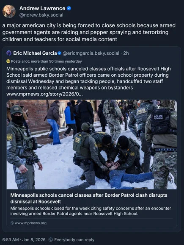Open the Border Patrol snow arrest photo
This screenshot has width=184, height=245.
click(x=92, y=145)
